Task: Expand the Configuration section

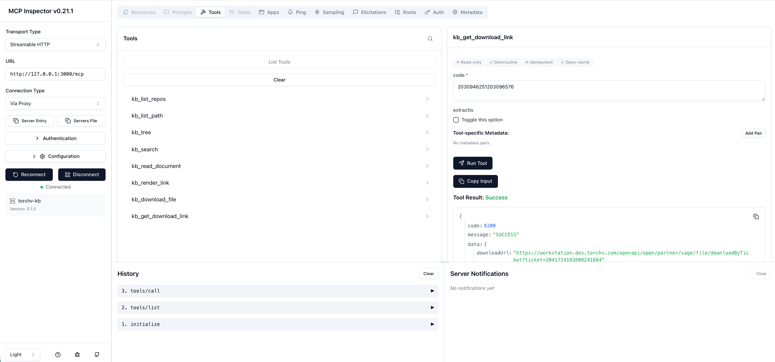Action: click(55, 156)
